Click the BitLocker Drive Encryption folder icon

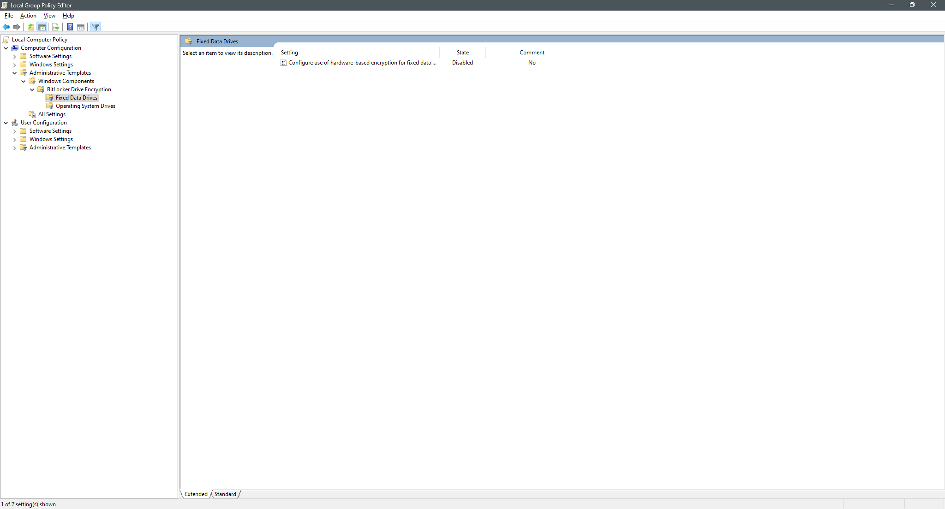(41, 89)
